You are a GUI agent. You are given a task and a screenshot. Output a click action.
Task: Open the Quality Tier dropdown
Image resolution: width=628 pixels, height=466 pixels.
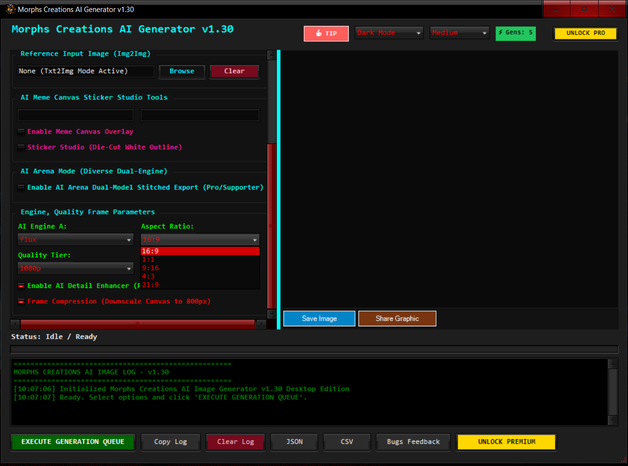point(76,268)
